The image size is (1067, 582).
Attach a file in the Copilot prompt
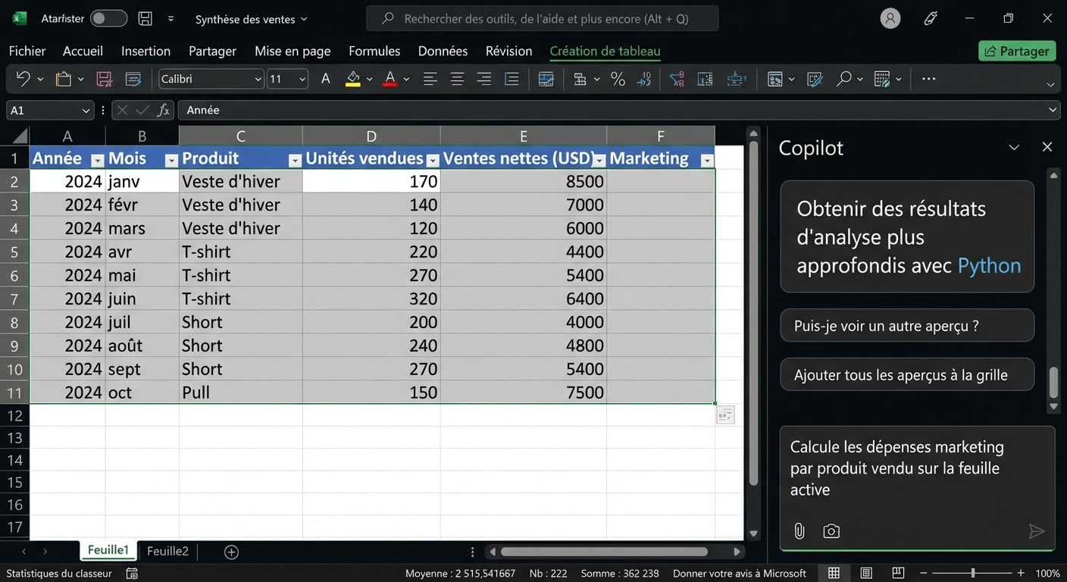(799, 530)
